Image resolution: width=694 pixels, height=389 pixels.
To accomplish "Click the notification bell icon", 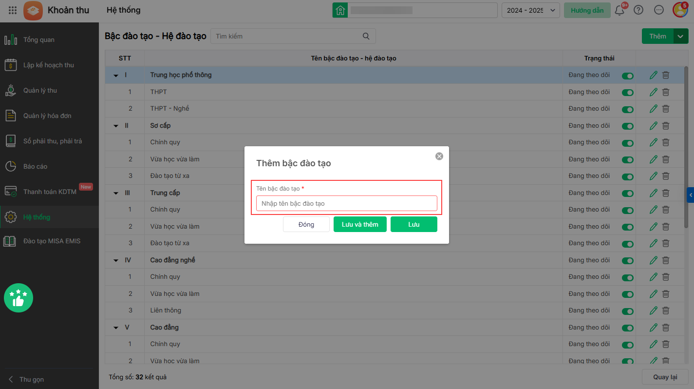I will point(619,10).
